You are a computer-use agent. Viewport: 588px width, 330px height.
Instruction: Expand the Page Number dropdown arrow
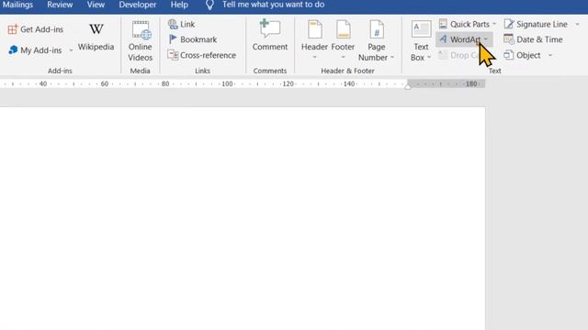click(x=392, y=57)
